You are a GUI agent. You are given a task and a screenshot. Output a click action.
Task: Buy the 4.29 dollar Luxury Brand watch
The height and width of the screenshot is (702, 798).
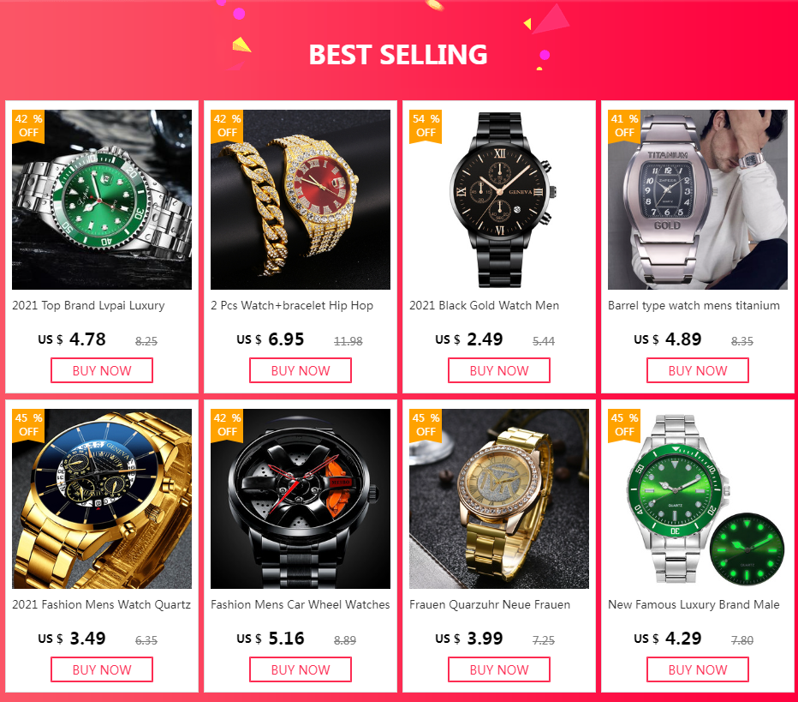(x=698, y=669)
